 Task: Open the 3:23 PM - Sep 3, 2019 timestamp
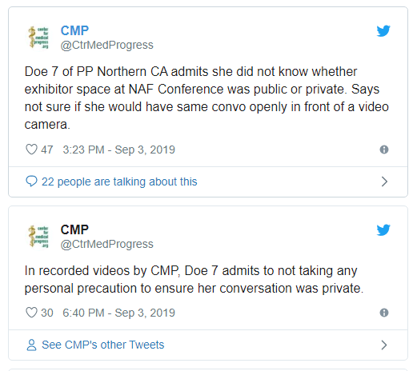coord(118,150)
